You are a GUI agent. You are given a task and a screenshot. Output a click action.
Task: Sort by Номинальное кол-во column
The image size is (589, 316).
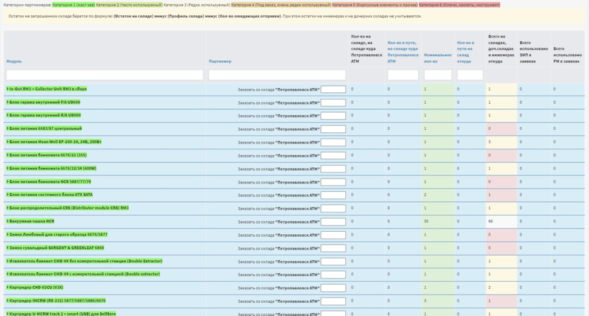click(437, 58)
